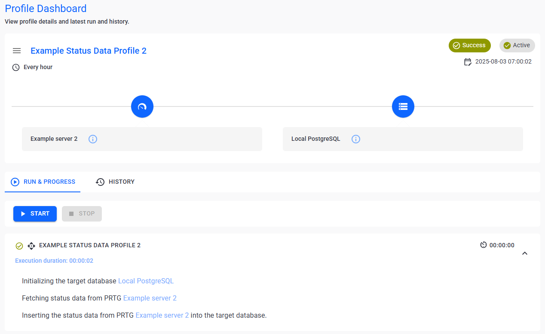Image resolution: width=545 pixels, height=334 pixels.
Task: Click the Success status badge
Action: [x=470, y=46]
